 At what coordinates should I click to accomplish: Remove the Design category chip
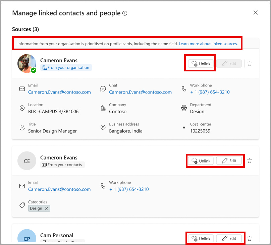[46, 208]
